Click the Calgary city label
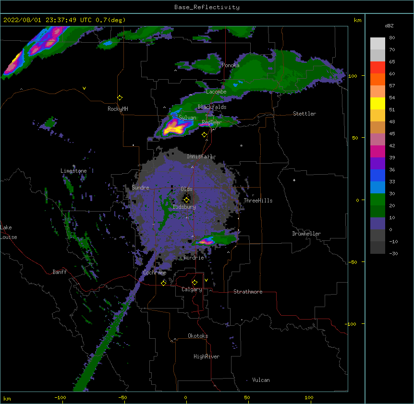Screen dimensions: 414x404 tap(192, 289)
